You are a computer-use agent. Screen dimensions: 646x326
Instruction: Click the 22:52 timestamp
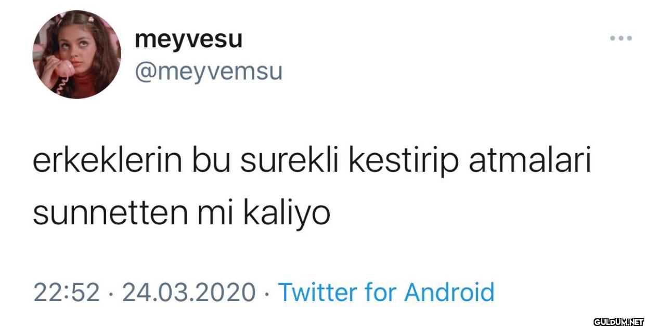tap(66, 292)
